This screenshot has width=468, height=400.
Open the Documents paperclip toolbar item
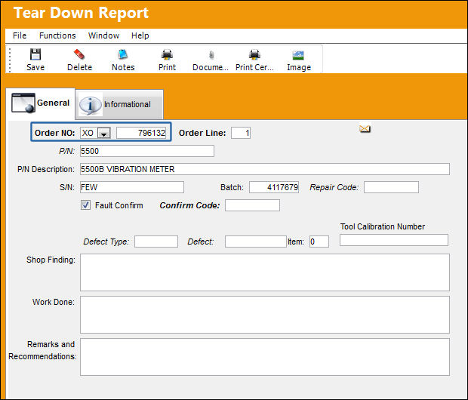[211, 60]
